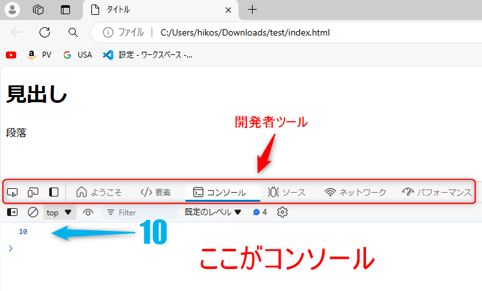Switch to the 要素 (Elements) tab

155,192
